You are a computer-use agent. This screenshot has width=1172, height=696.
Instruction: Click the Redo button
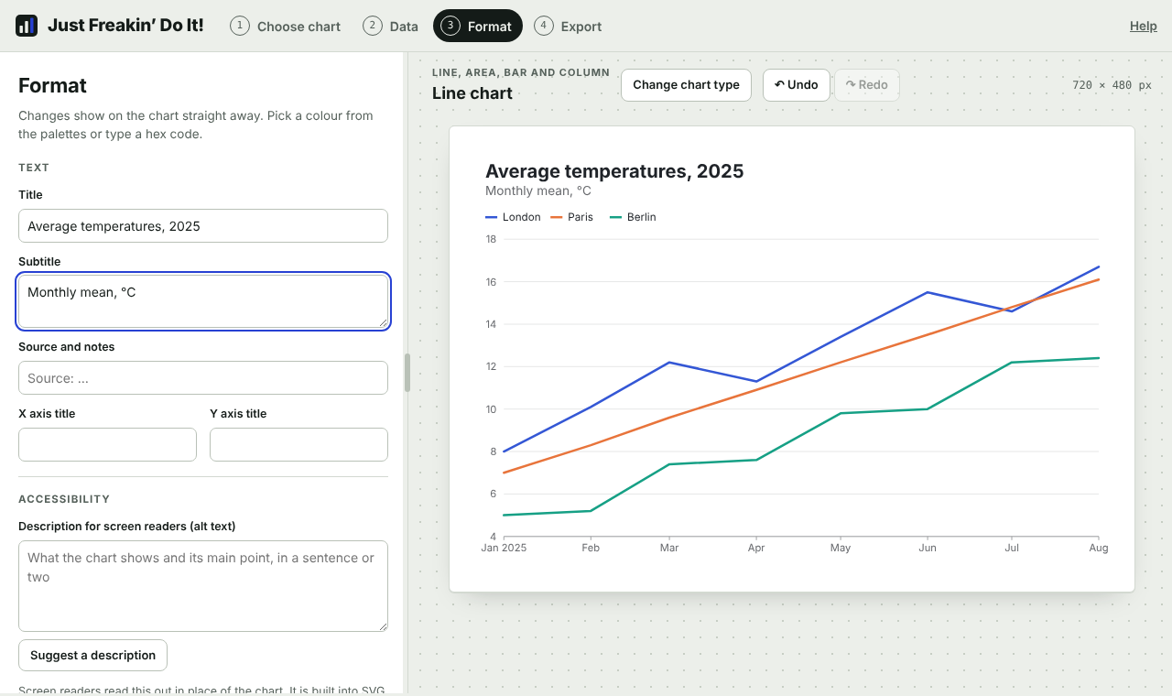click(867, 85)
